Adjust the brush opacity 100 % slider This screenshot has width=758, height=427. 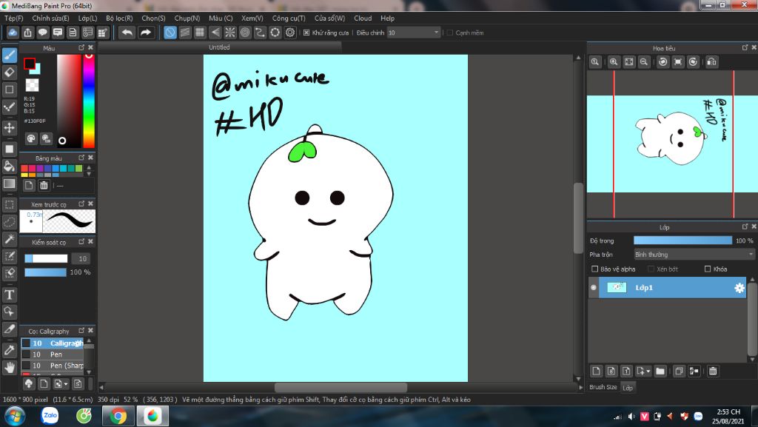coord(45,272)
